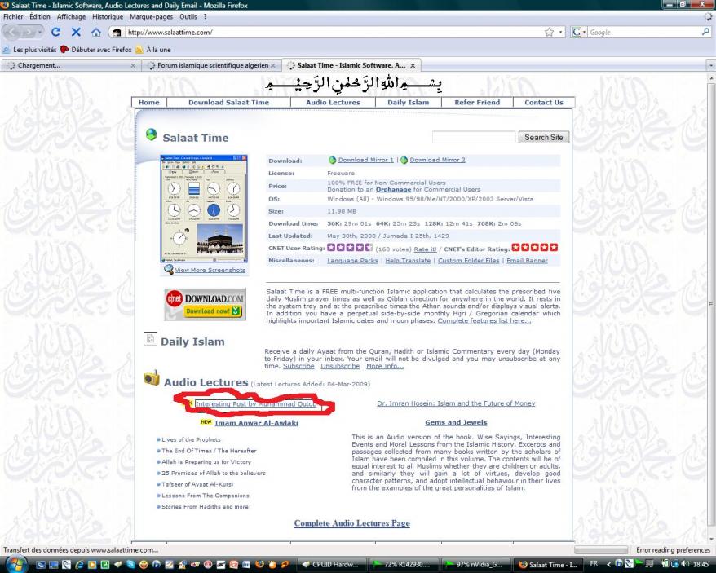Open the Daily Islam nav tab
This screenshot has height=573, width=716.
tap(409, 102)
